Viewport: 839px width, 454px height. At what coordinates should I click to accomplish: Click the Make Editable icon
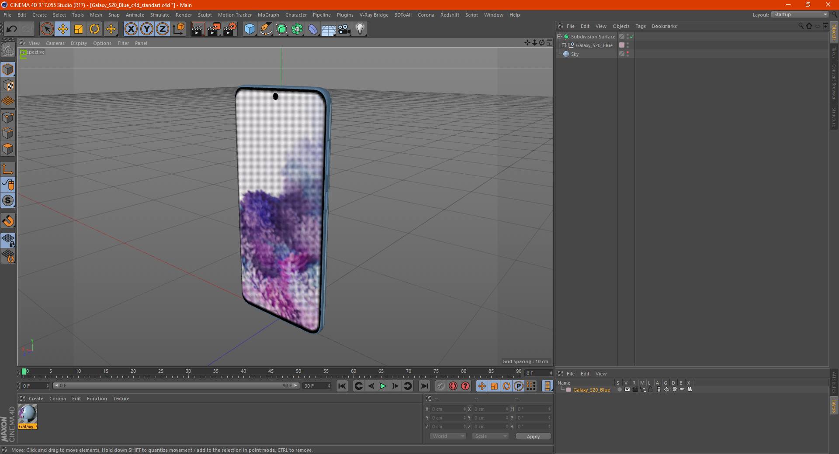(x=8, y=49)
